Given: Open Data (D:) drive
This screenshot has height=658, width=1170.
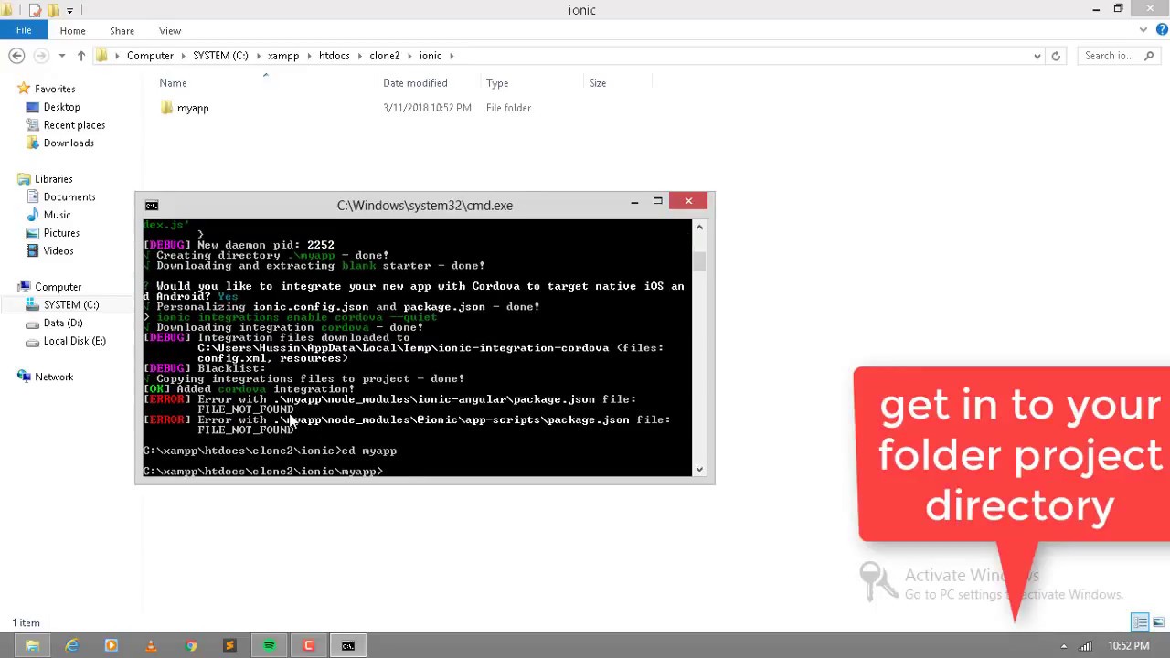Looking at the screenshot, I should [63, 323].
